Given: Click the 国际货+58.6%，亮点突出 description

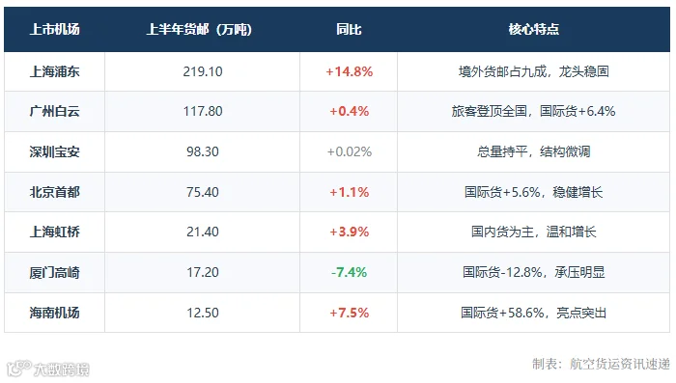Looking at the screenshot, I should (x=534, y=313).
